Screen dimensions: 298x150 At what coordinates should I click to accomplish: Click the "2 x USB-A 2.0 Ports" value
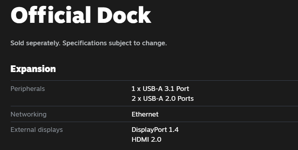[x=162, y=98]
